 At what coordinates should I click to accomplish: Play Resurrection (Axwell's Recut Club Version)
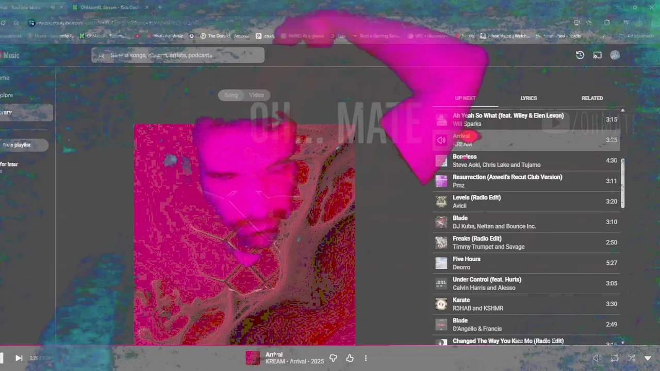[526, 181]
